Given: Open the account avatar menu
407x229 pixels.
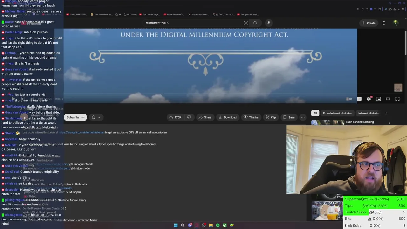Looking at the screenshot, I should (396, 23).
